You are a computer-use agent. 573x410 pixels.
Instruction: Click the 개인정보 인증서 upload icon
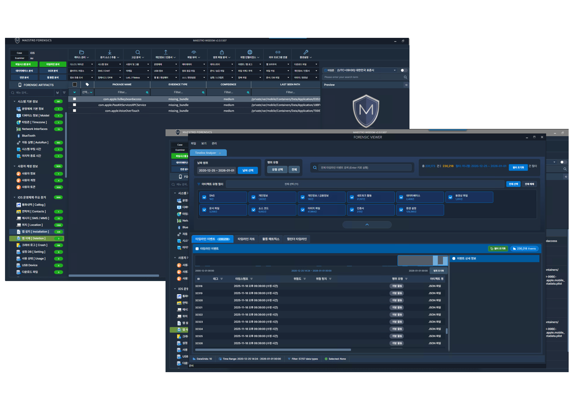click(166, 52)
